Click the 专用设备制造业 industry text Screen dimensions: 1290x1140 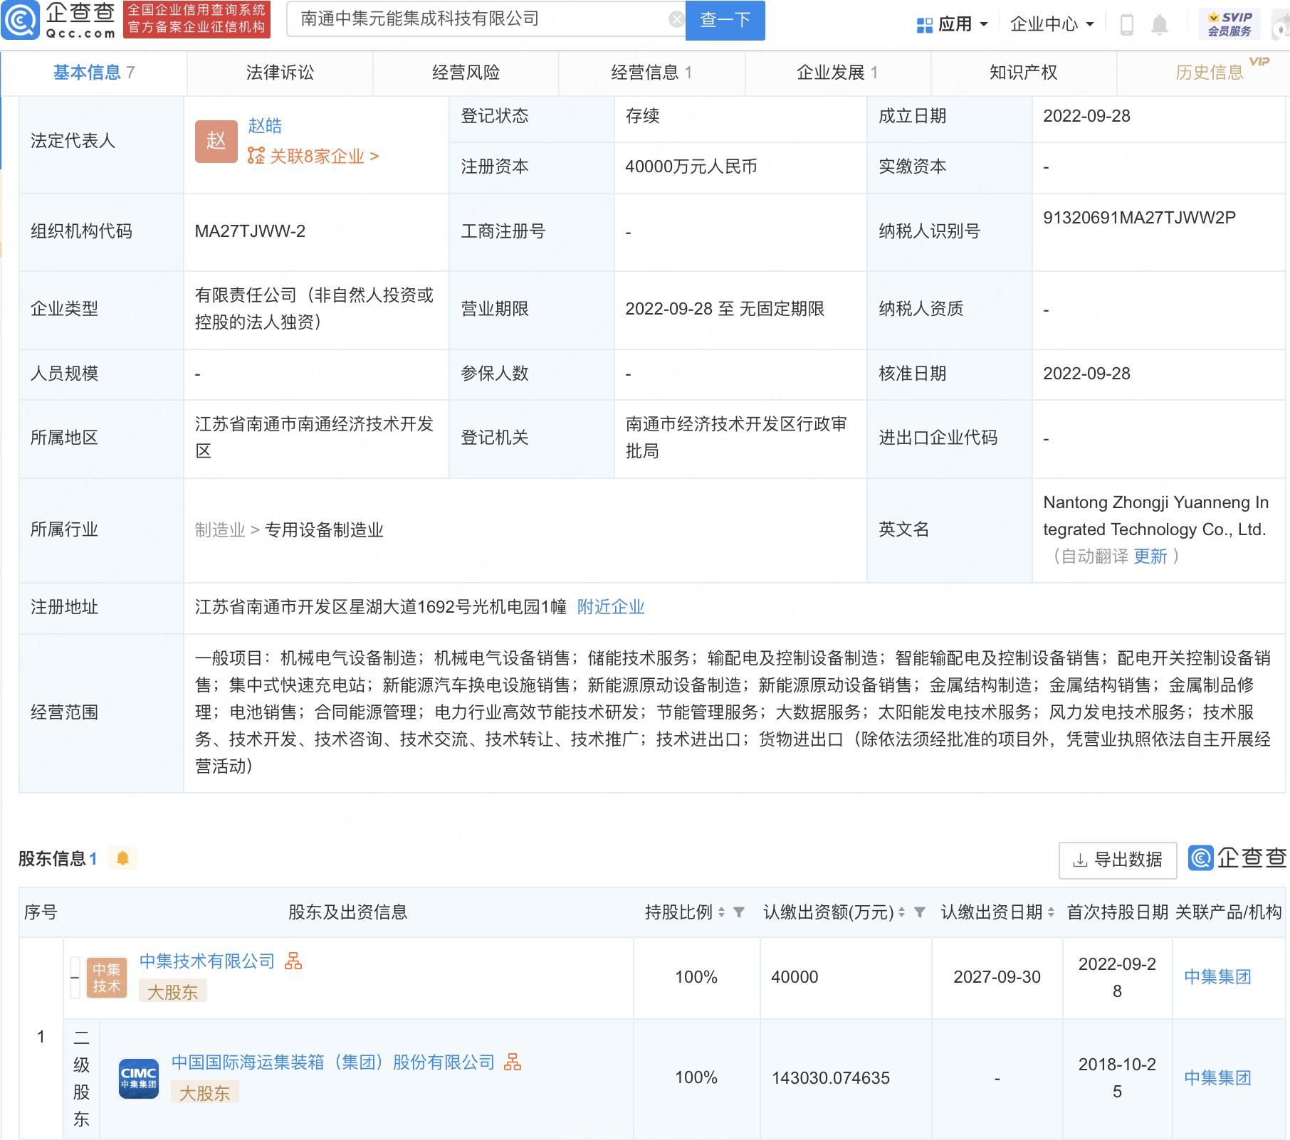[324, 530]
